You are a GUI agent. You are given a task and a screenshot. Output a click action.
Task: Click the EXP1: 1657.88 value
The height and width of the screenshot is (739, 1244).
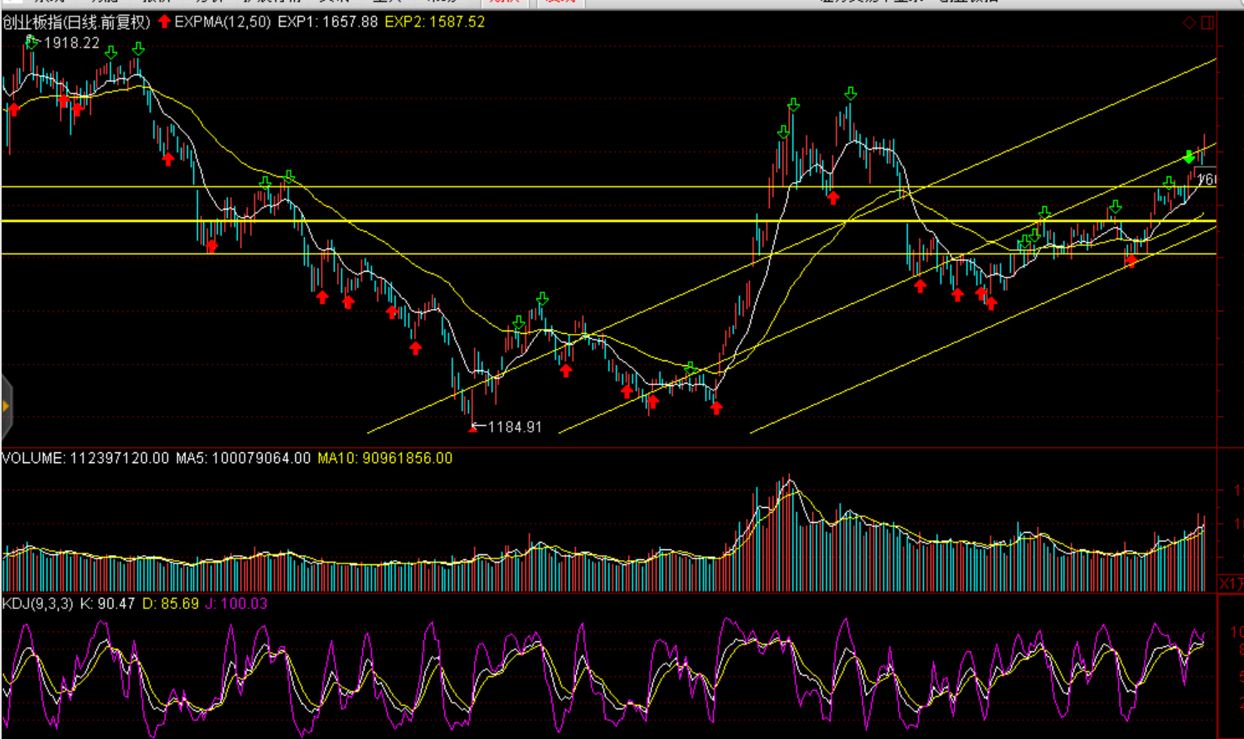(327, 22)
